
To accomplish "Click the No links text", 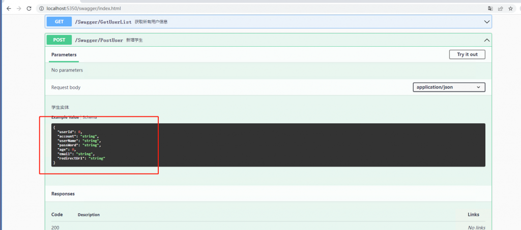I will click(476, 227).
